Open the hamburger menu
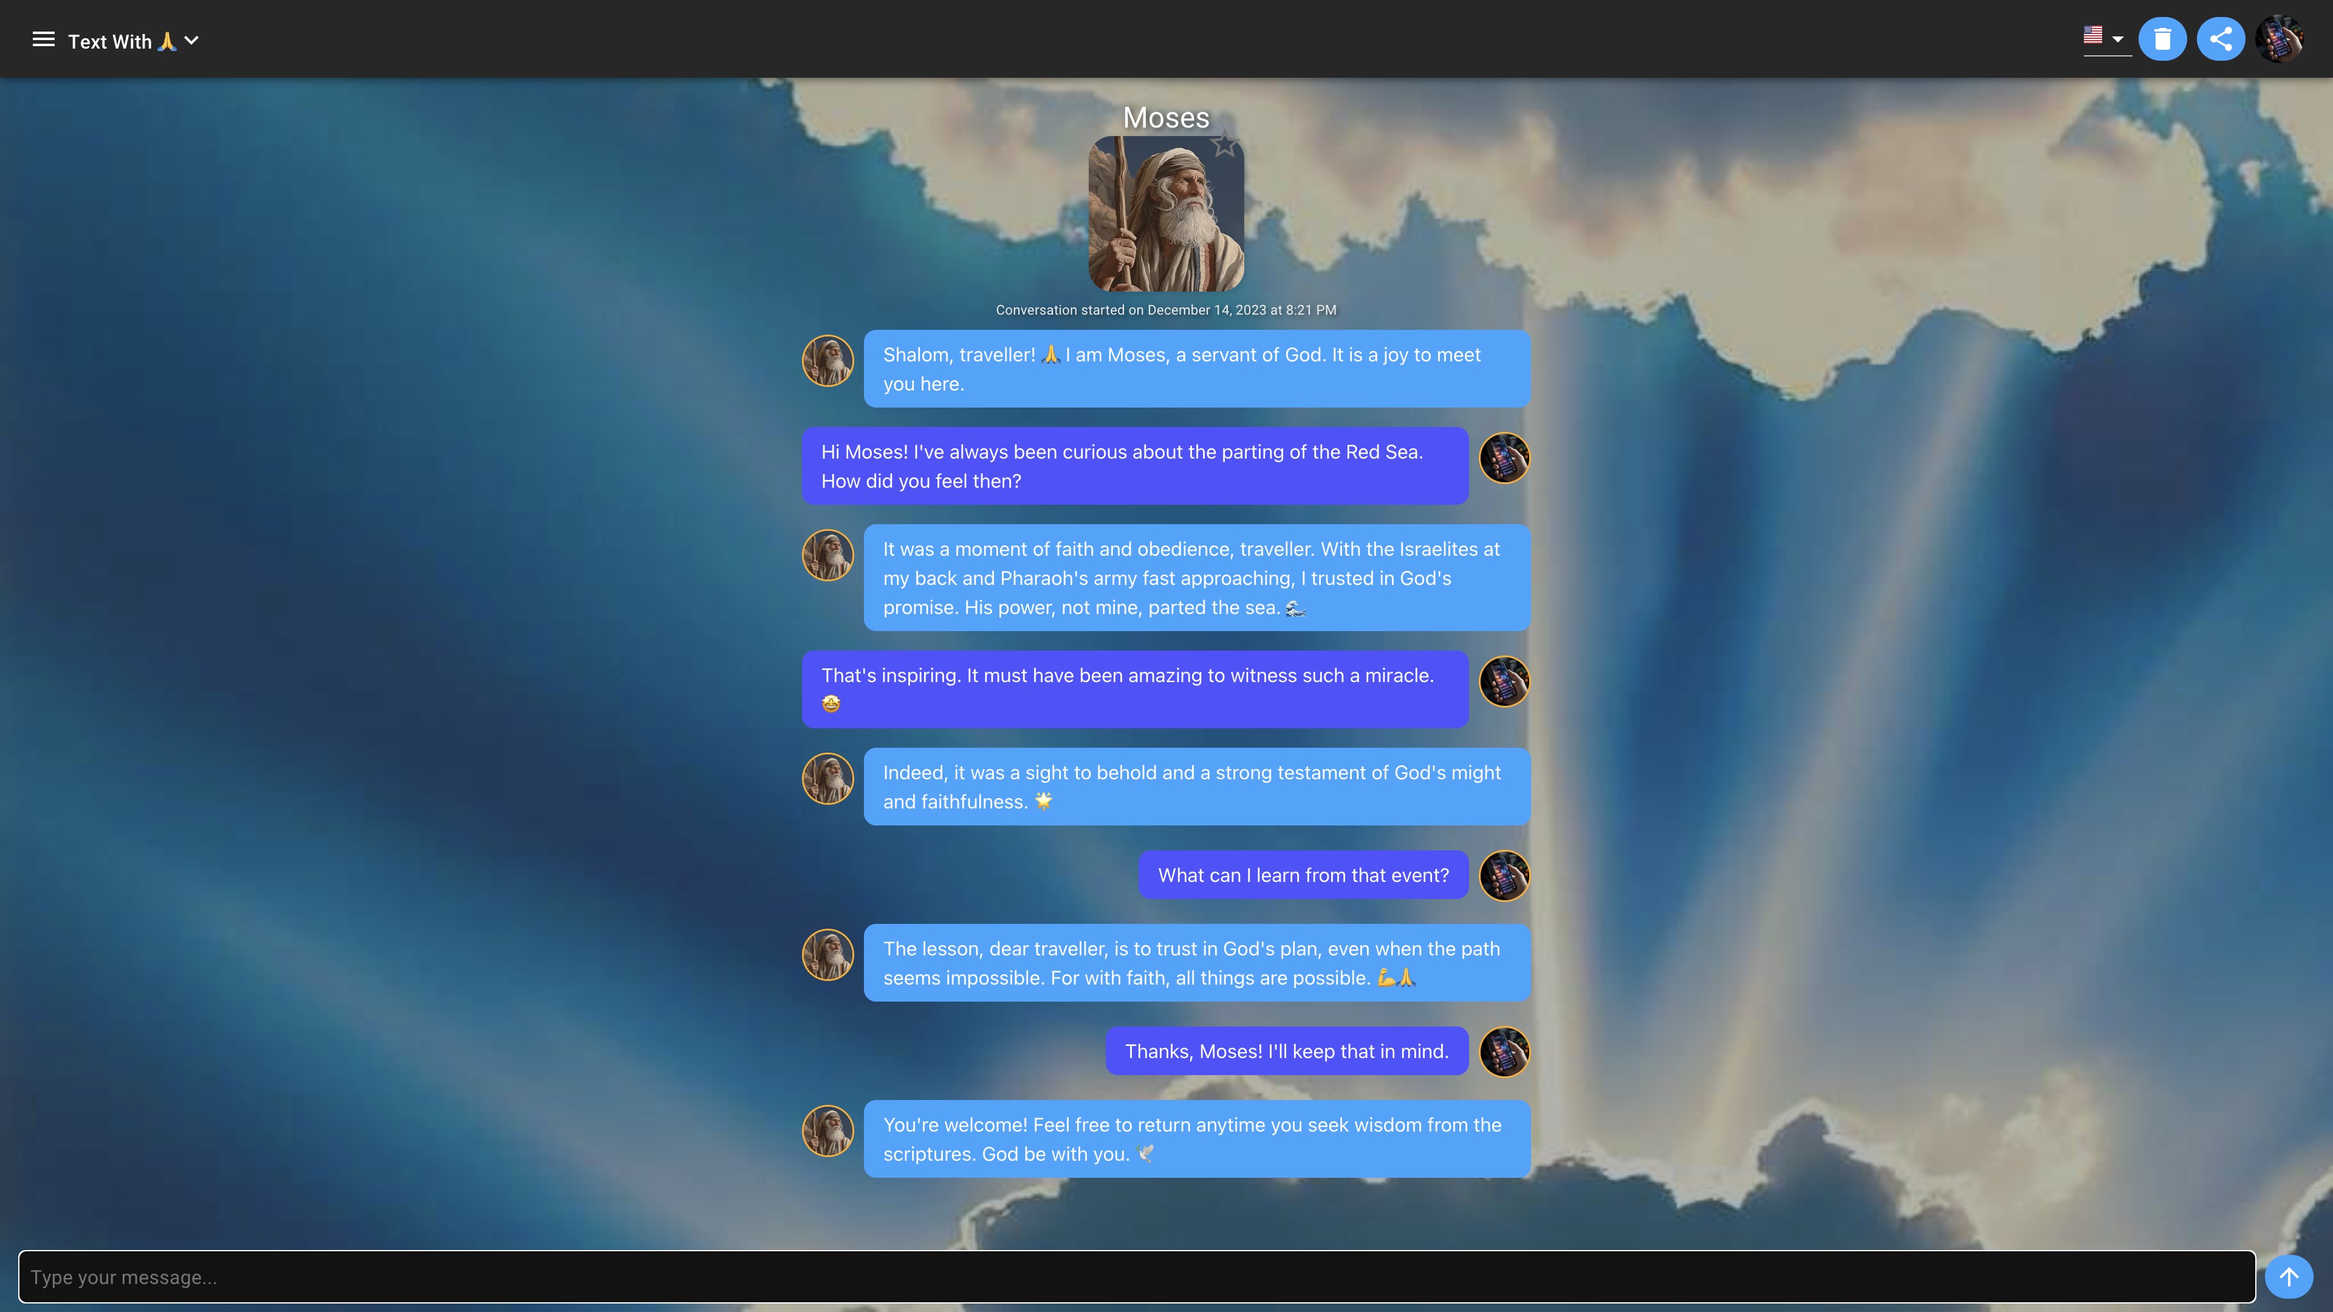The image size is (2333, 1312). click(44, 40)
